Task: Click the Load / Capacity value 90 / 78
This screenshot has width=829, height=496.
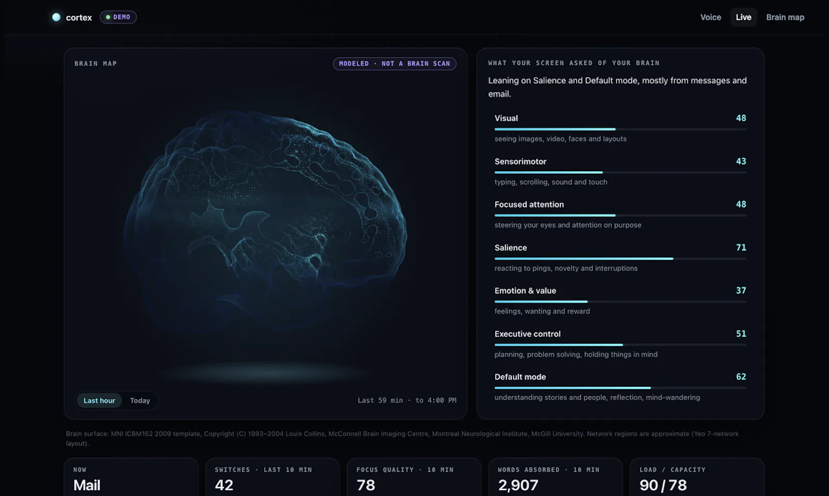Action: click(x=663, y=485)
